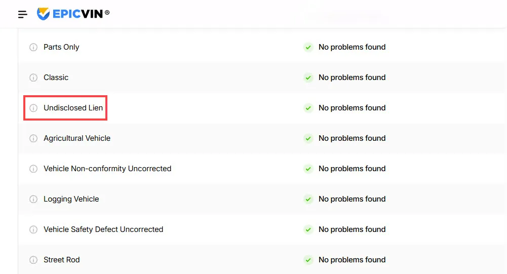Click the info icon beside Logging Vehicle

pos(33,199)
